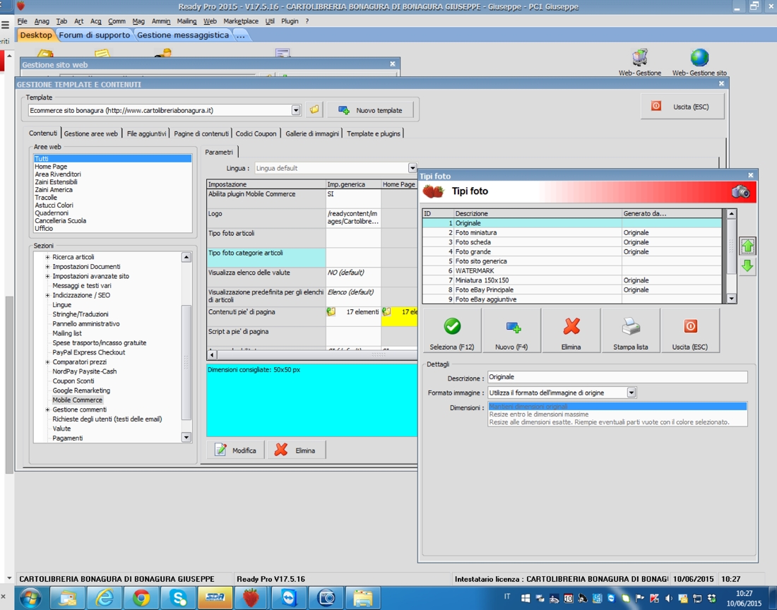Click Elimina in the Tipi foto window
Image resolution: width=777 pixels, height=610 pixels.
click(571, 330)
